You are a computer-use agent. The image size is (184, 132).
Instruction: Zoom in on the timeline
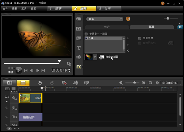point(144,83)
